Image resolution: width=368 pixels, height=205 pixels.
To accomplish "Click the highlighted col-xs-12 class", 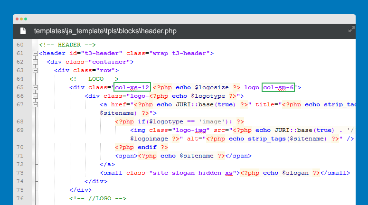I will [132, 87].
